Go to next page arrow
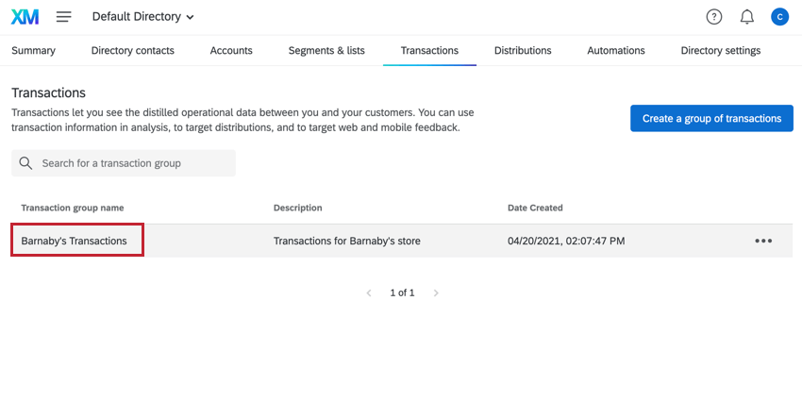 tap(436, 293)
